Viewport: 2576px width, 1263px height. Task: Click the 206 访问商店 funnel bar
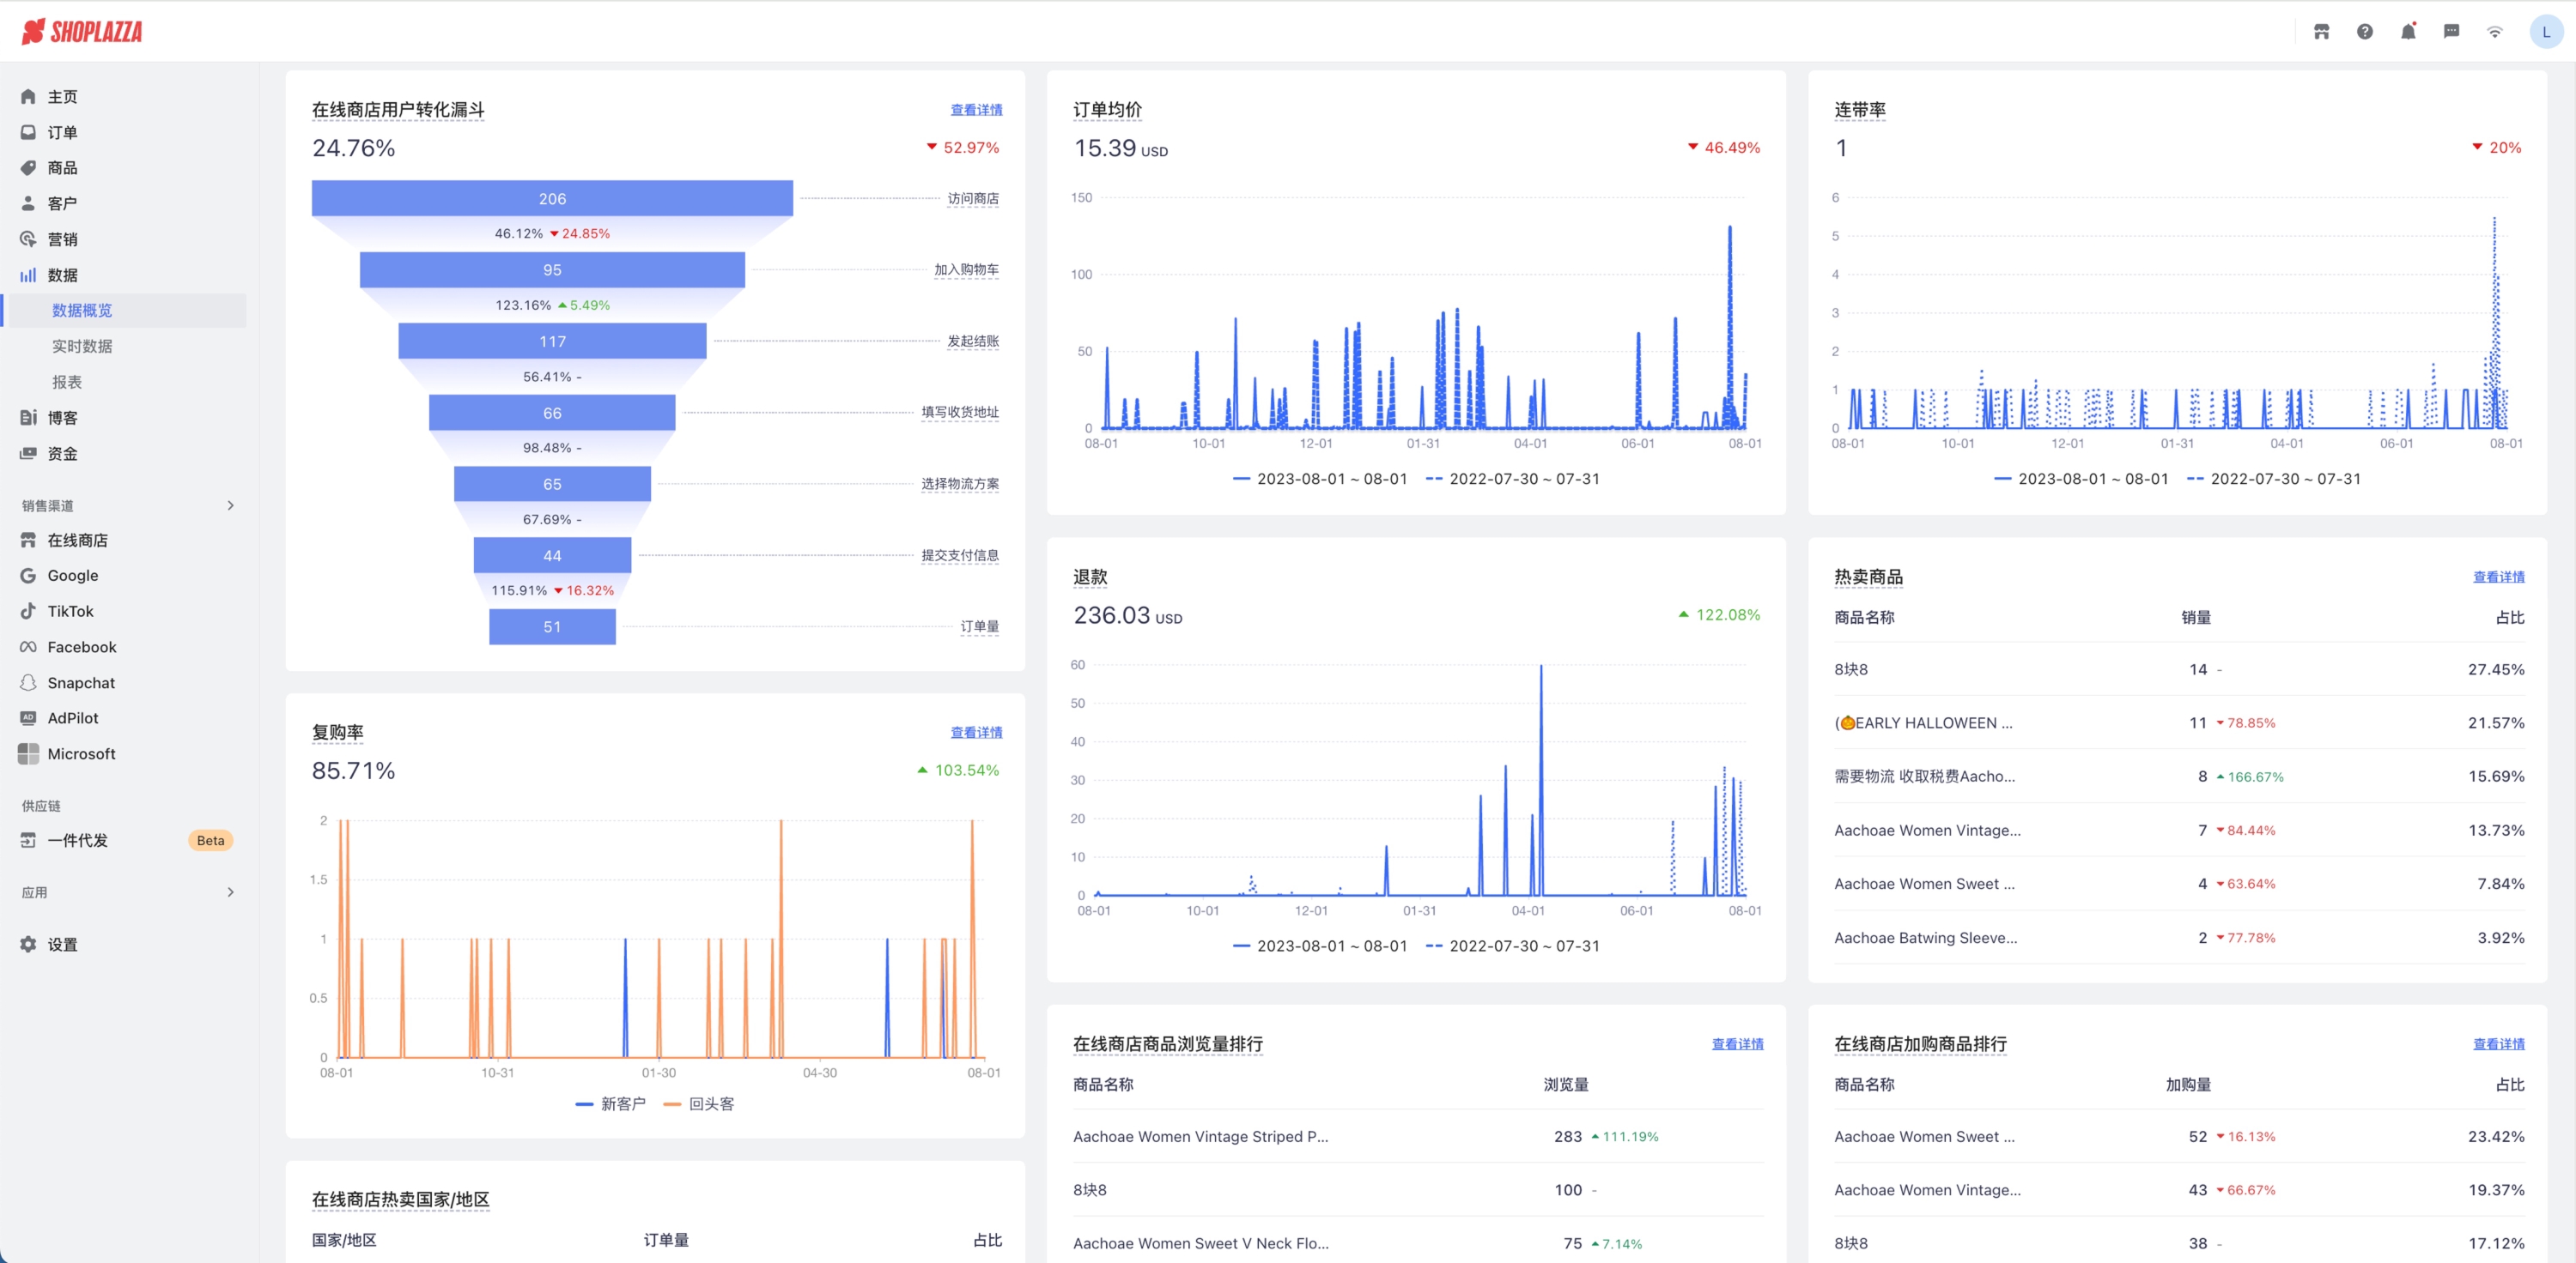point(552,199)
